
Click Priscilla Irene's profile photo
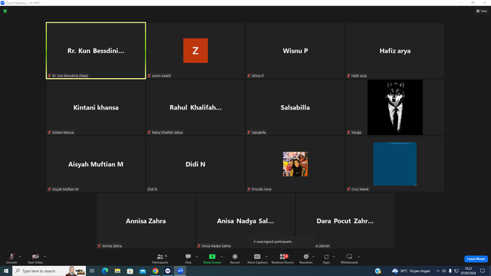[x=295, y=164]
